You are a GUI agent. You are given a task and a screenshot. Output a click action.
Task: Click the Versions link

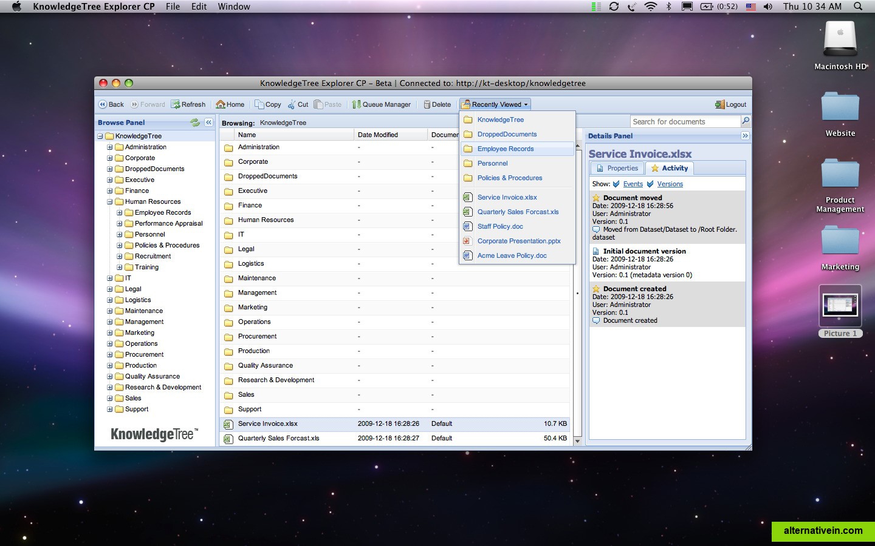670,184
